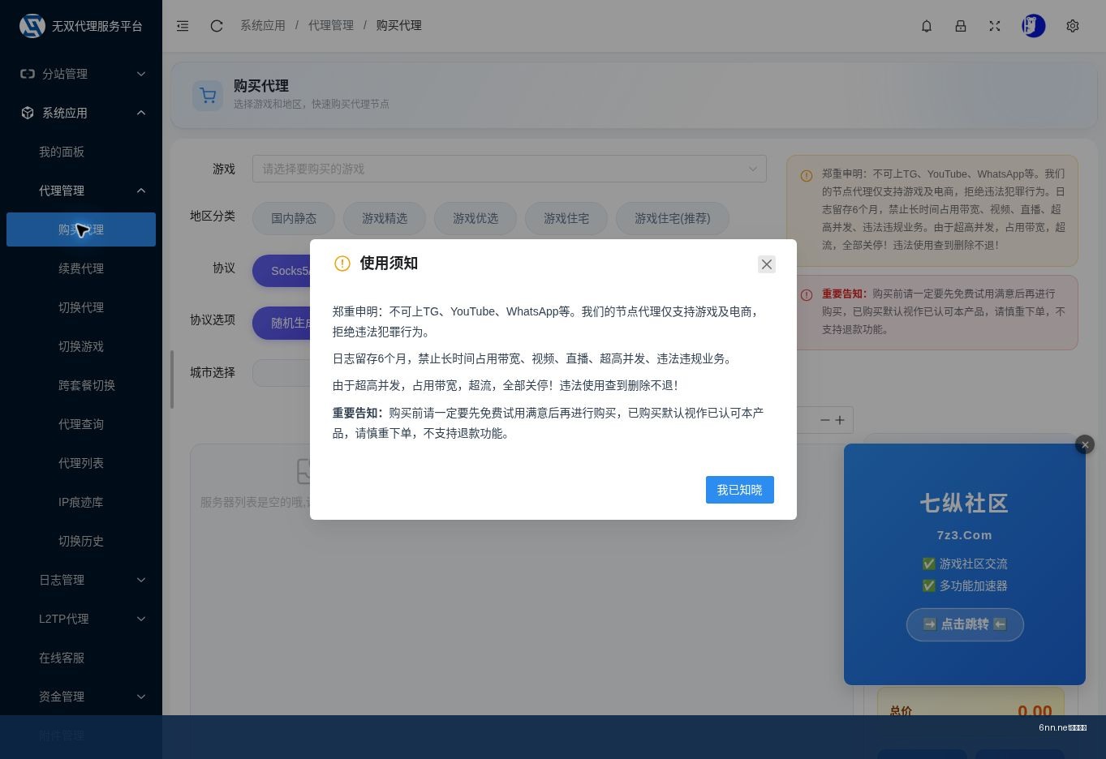This screenshot has height=759, width=1106.
Task: Select 游戏精选 region category
Action: tap(385, 218)
